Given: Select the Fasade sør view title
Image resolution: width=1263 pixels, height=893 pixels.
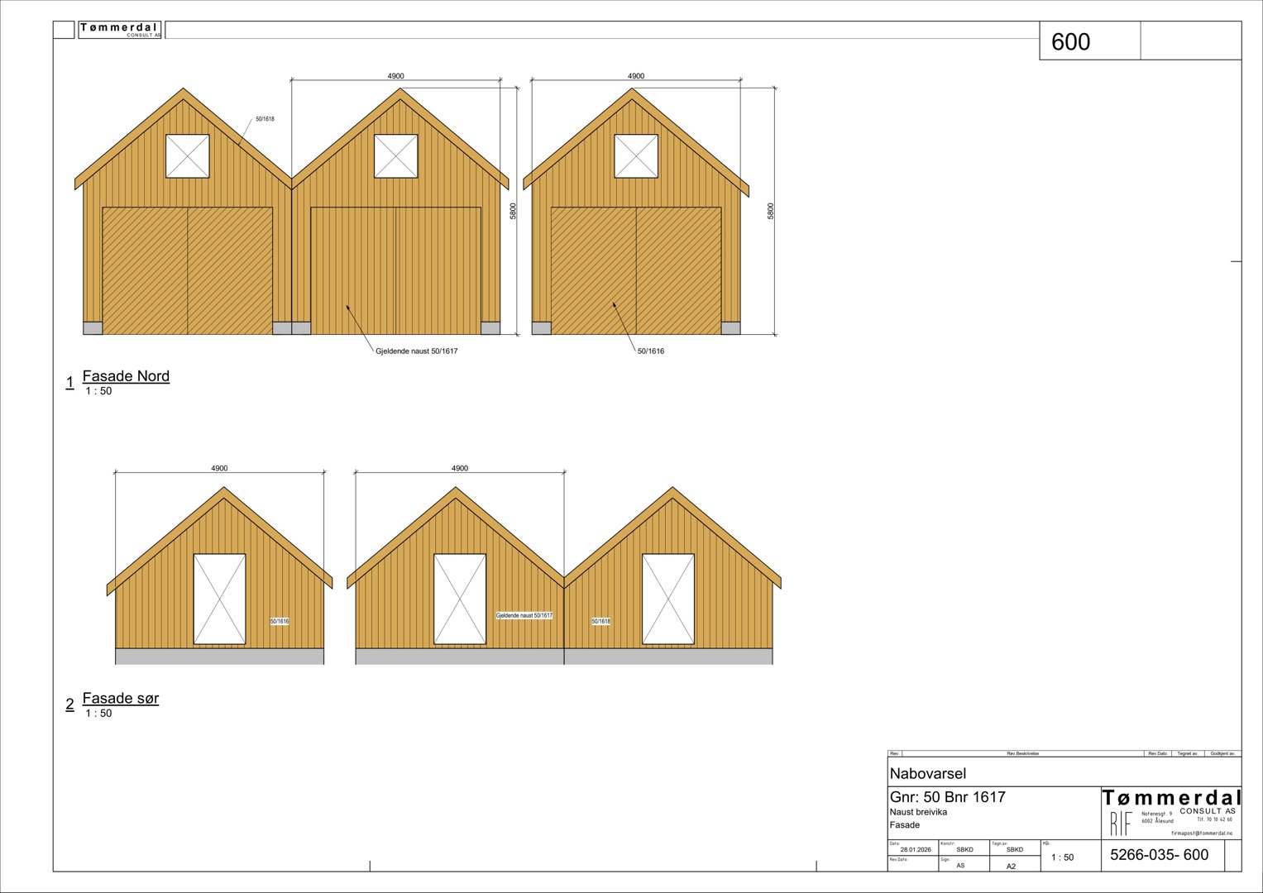Looking at the screenshot, I should coord(121,699).
